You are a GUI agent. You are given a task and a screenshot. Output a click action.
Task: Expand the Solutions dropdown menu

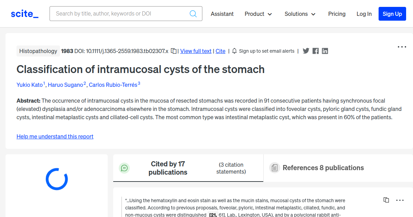[x=300, y=14]
